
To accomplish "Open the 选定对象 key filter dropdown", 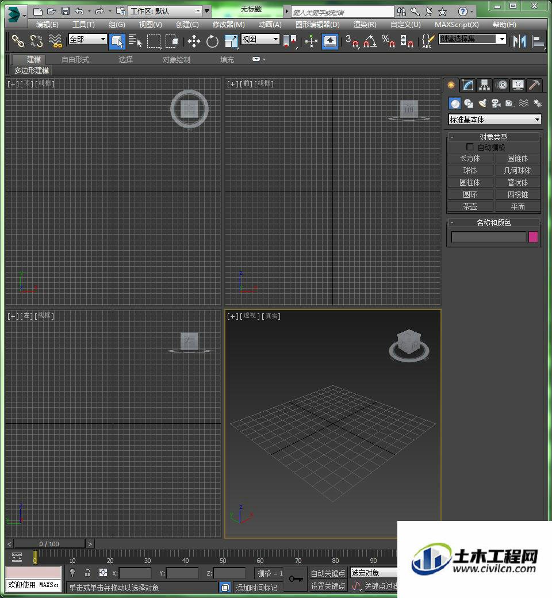I will click(374, 573).
